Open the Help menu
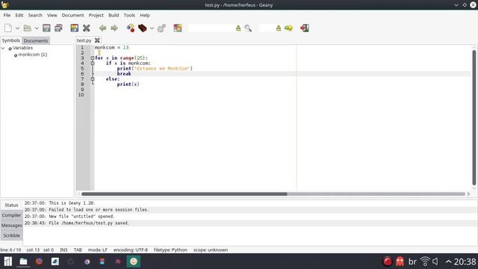The image size is (478, 269). pos(145,15)
